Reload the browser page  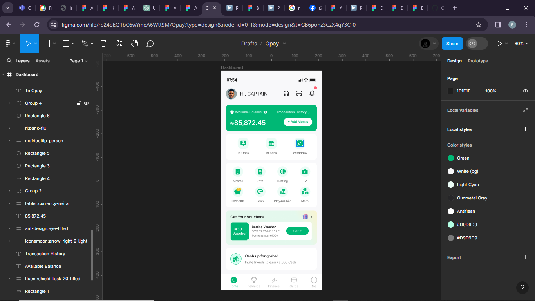[x=37, y=25]
